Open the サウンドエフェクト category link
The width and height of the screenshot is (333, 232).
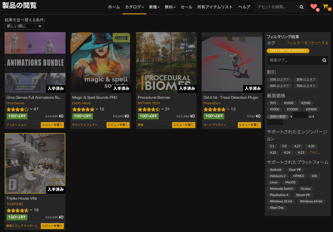[x=85, y=125]
